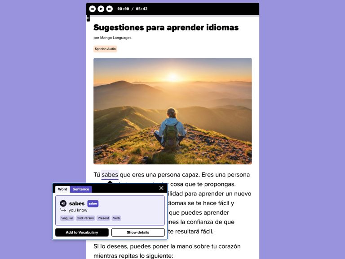The width and height of the screenshot is (345, 259).
Task: Click the saber infinitive tag
Action: point(93,204)
